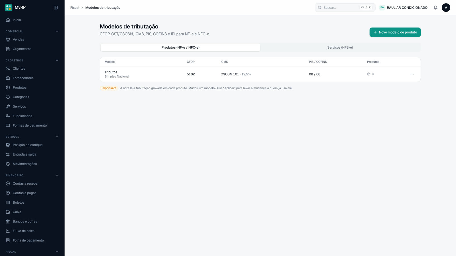Focus the Buscar search field
This screenshot has width=456, height=256.
345,8
